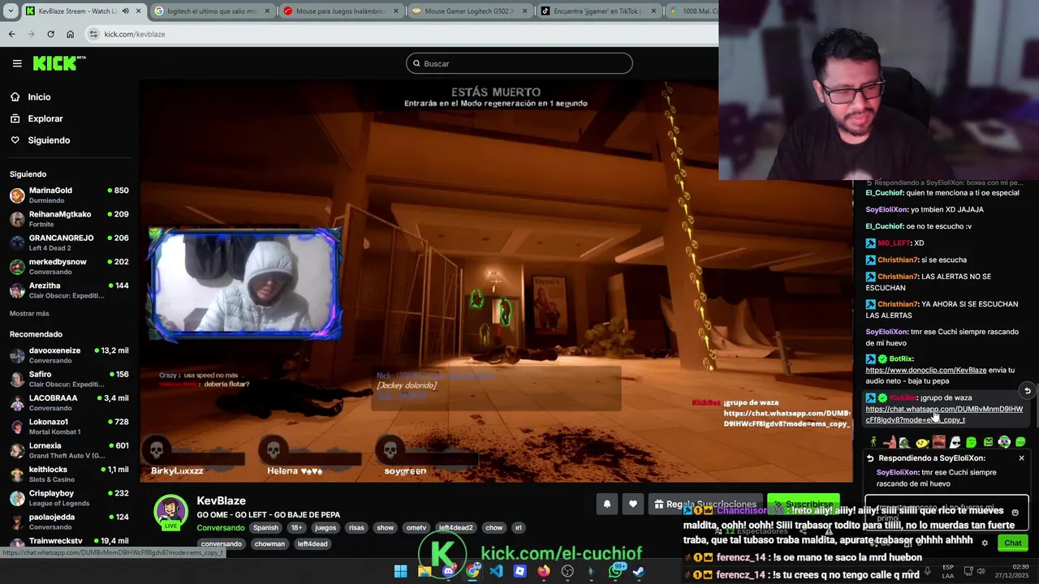Open MarinaGold's channel from the following list

click(x=69, y=195)
